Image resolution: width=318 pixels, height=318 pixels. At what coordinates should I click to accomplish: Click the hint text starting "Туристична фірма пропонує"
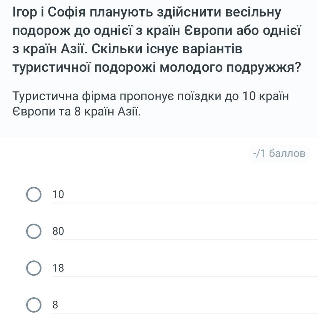click(151, 104)
